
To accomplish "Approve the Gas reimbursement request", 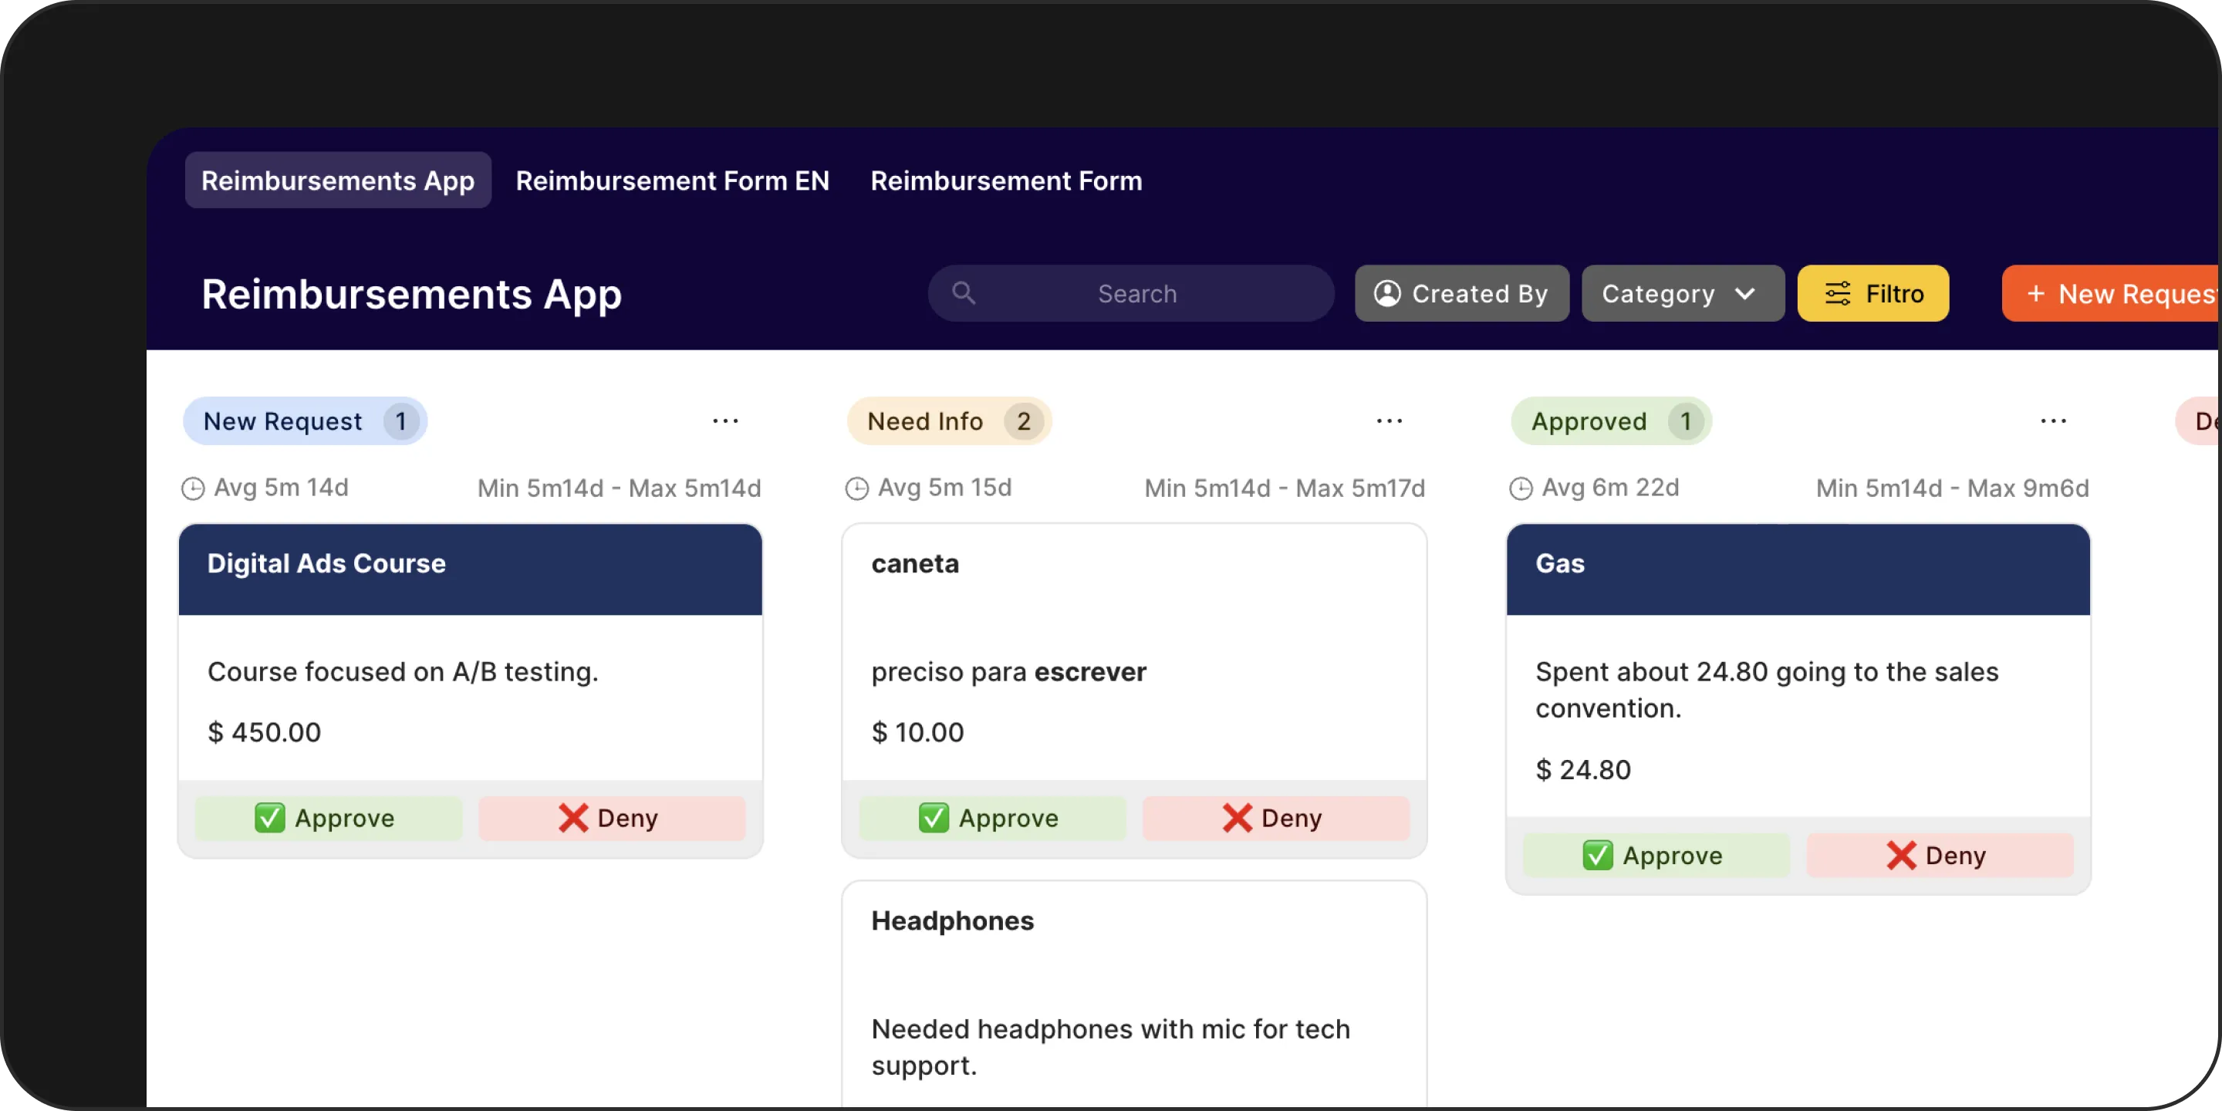I will [x=1655, y=855].
